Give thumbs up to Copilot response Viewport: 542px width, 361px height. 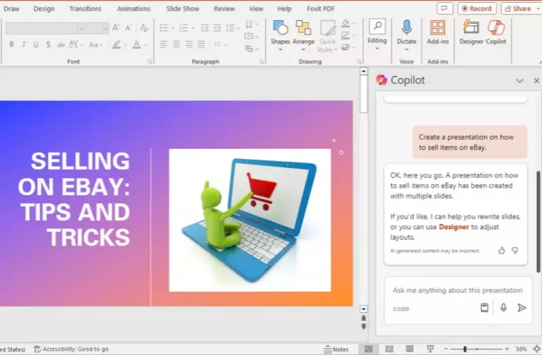pos(501,251)
